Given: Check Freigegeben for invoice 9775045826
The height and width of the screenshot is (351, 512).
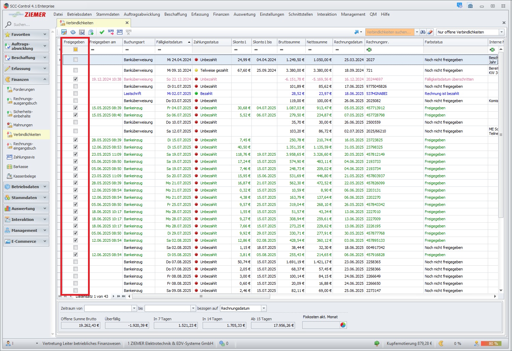Looking at the screenshot, I should (x=76, y=86).
